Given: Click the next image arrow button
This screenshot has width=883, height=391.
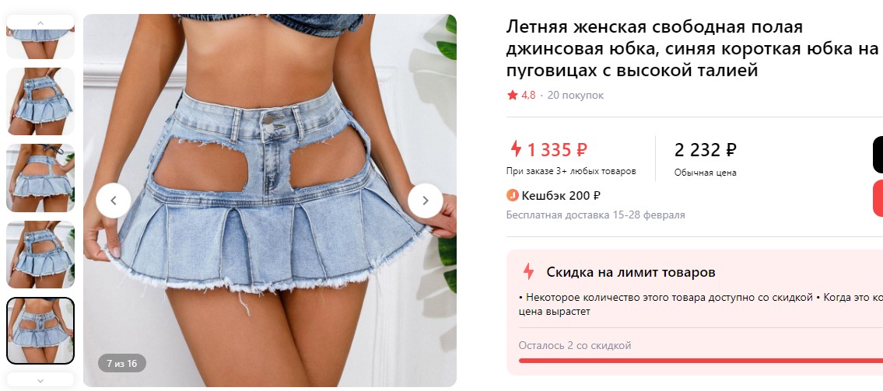Looking at the screenshot, I should pyautogui.click(x=426, y=201).
